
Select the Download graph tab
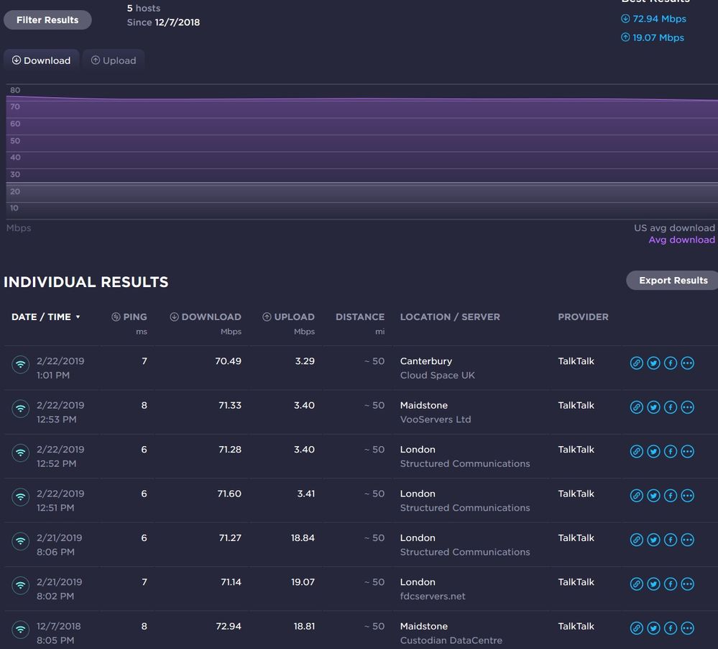[42, 60]
